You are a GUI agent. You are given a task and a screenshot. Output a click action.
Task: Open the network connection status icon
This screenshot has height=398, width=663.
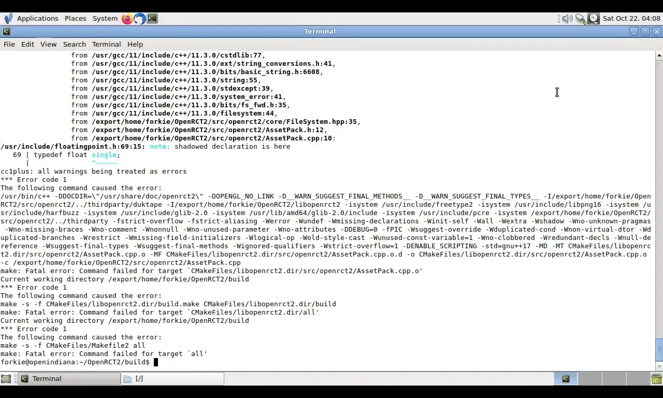(581, 19)
